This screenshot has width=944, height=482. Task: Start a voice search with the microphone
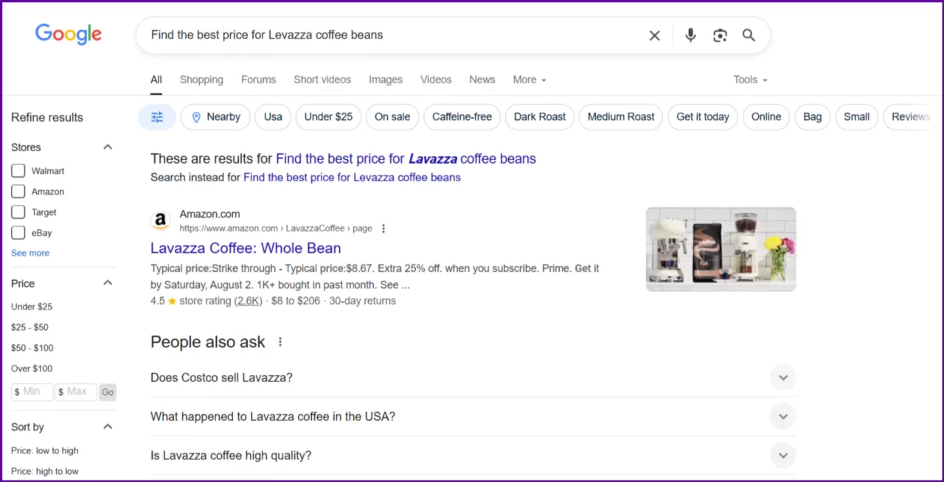[x=690, y=35]
